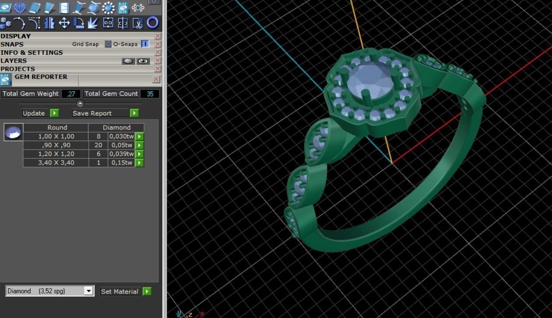
Task: Close the PROJECTS panel
Action: point(158,69)
